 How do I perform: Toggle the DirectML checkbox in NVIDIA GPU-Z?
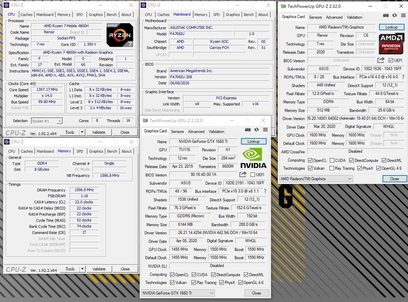click(245, 275)
